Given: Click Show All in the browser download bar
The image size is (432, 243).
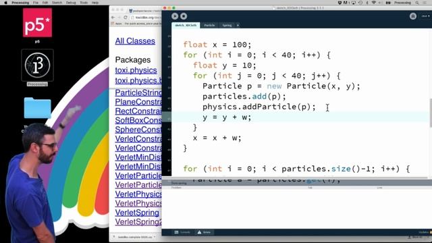Looking at the screenshot, I should (416, 237).
